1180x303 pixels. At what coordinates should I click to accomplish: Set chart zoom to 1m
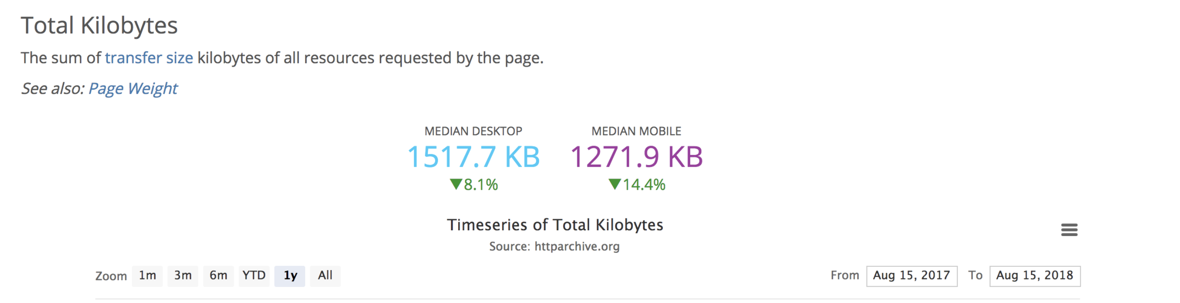click(147, 276)
